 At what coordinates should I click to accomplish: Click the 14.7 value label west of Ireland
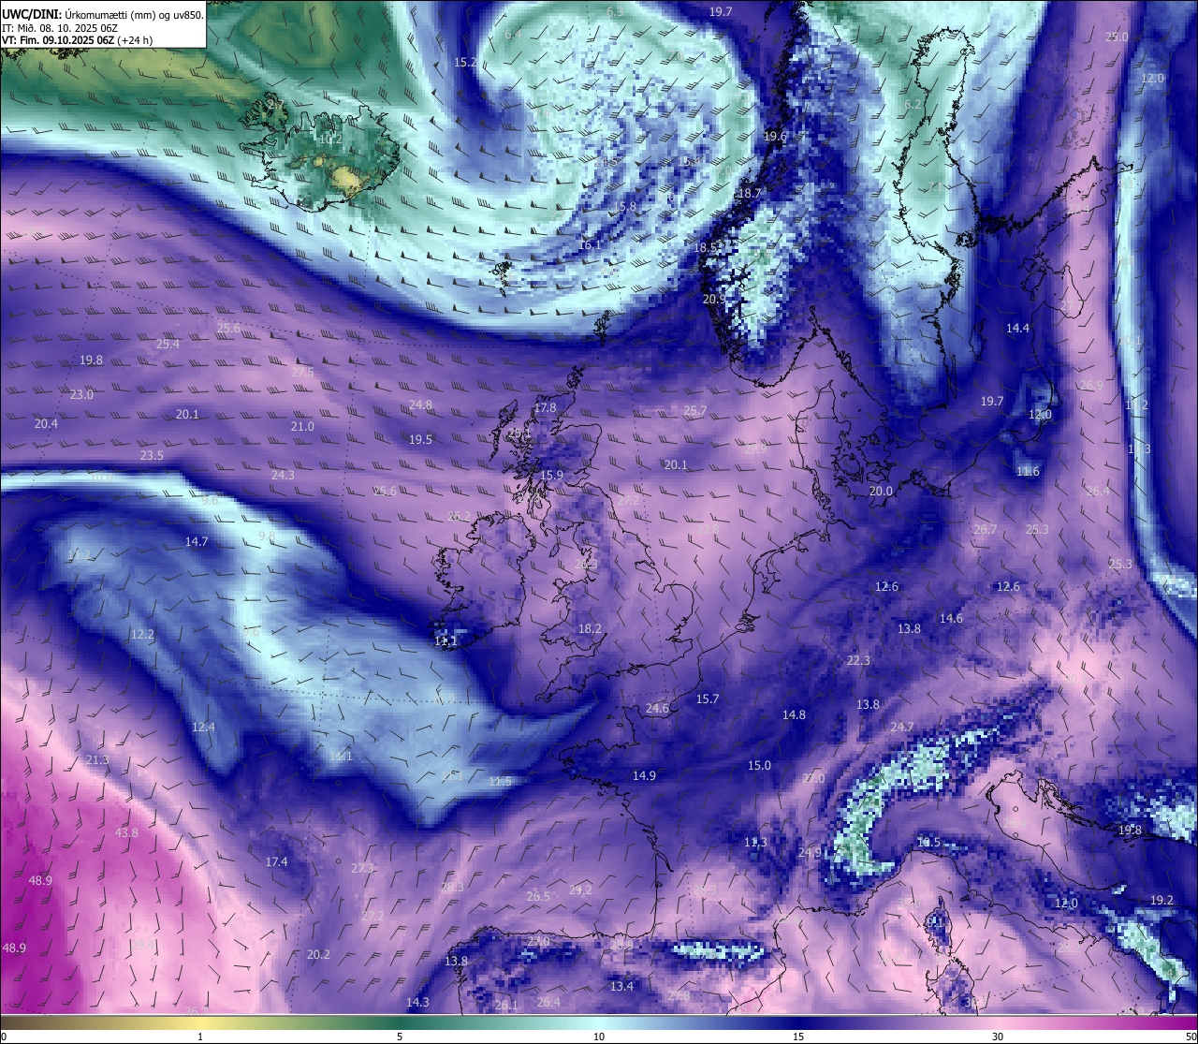point(197,541)
